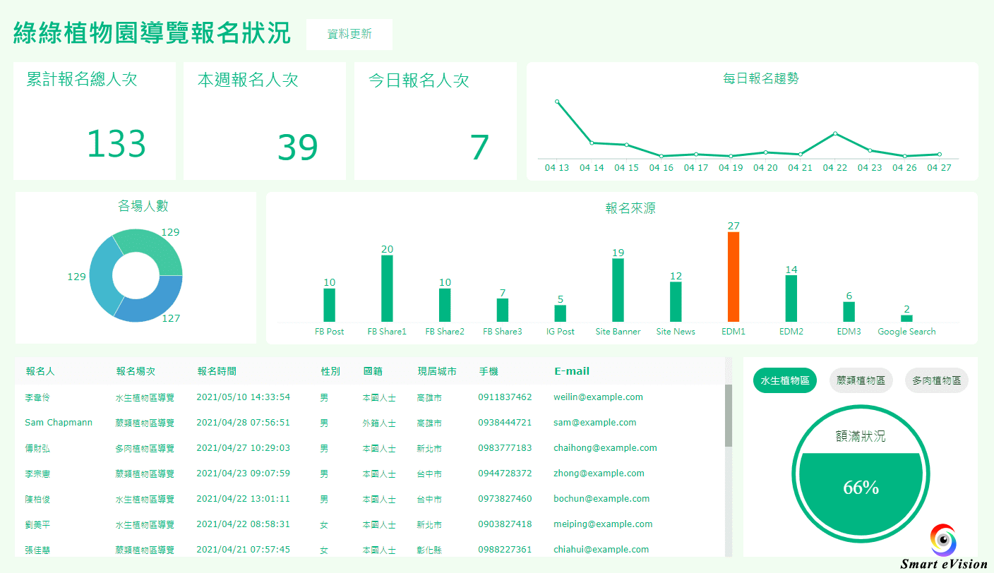Image resolution: width=994 pixels, height=573 pixels.
Task: Select the Site Banner bar
Action: tap(618, 290)
